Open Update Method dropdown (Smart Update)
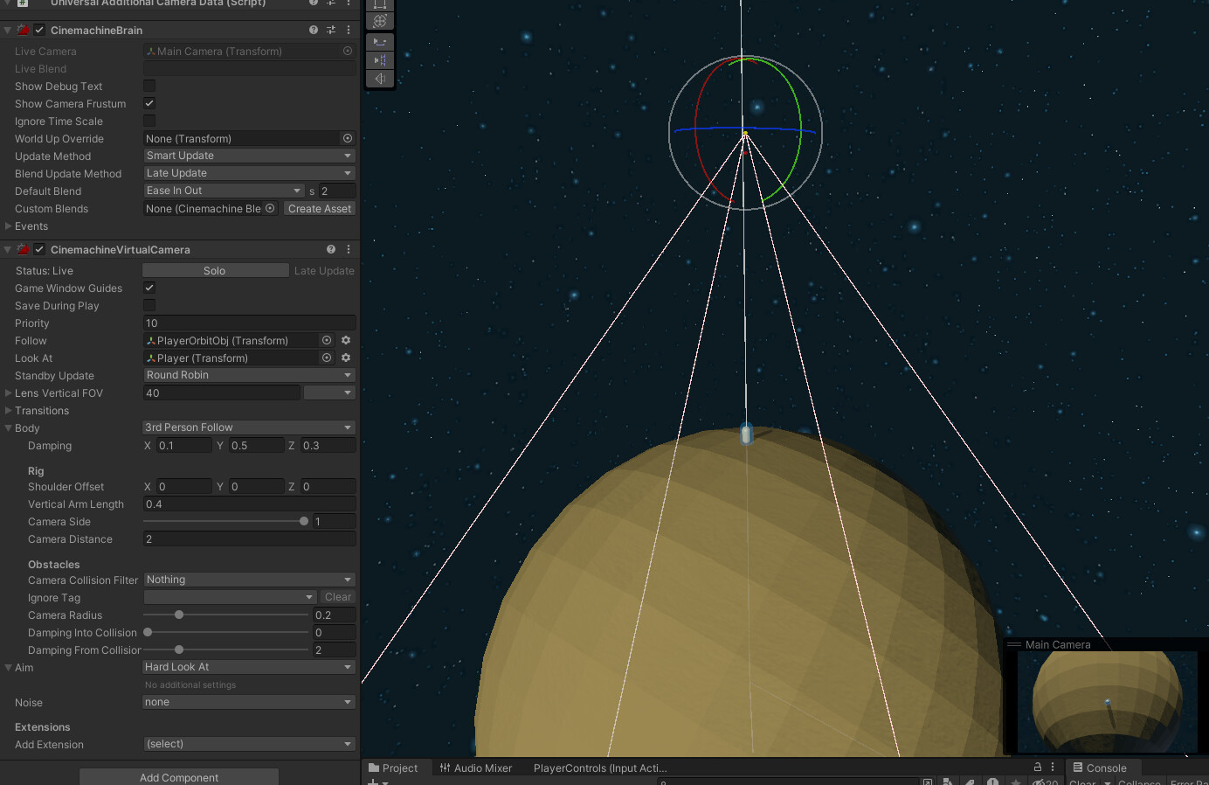 249,156
